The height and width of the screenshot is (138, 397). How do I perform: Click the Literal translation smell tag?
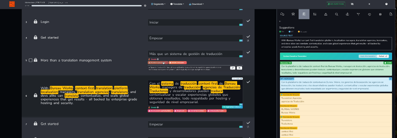tap(197, 111)
